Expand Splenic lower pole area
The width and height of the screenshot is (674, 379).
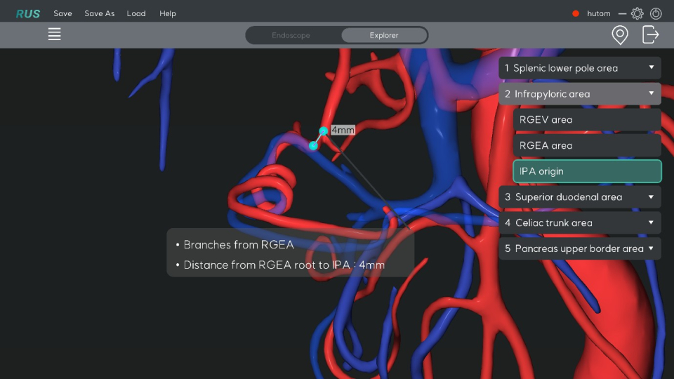580,68
